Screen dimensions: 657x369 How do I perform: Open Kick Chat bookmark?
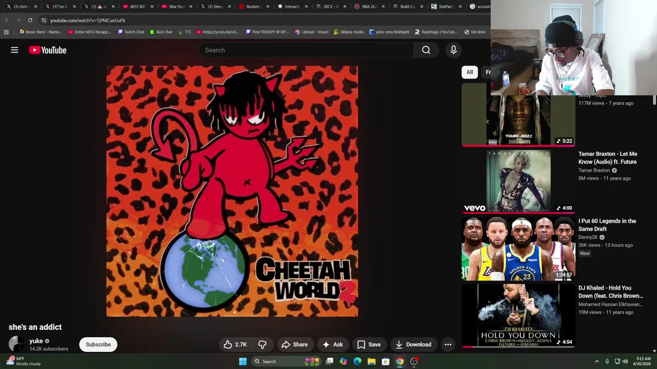pos(161,32)
